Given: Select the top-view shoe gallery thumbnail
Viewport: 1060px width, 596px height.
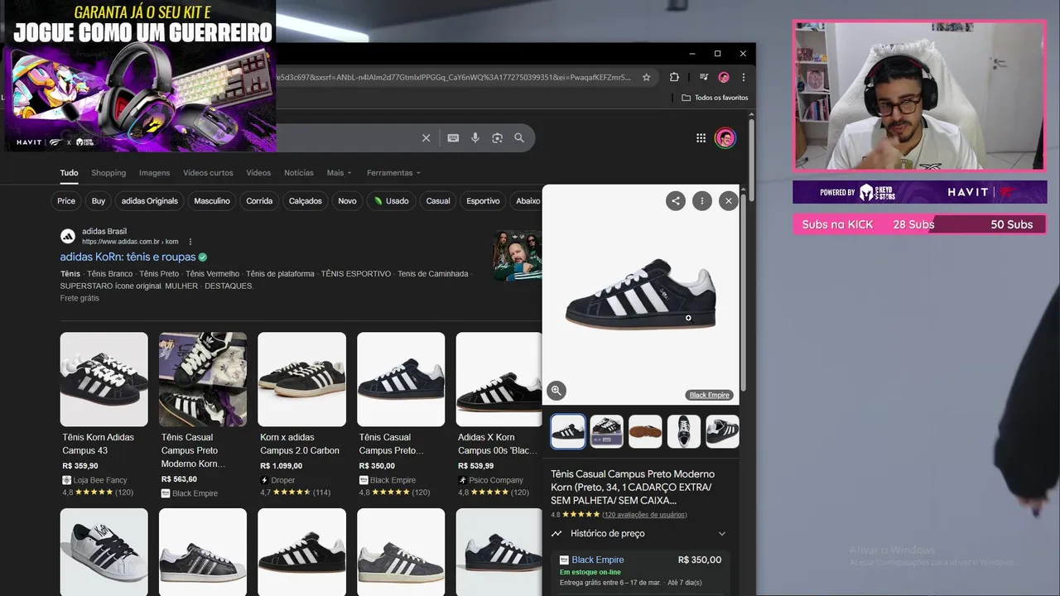Looking at the screenshot, I should pyautogui.click(x=684, y=431).
